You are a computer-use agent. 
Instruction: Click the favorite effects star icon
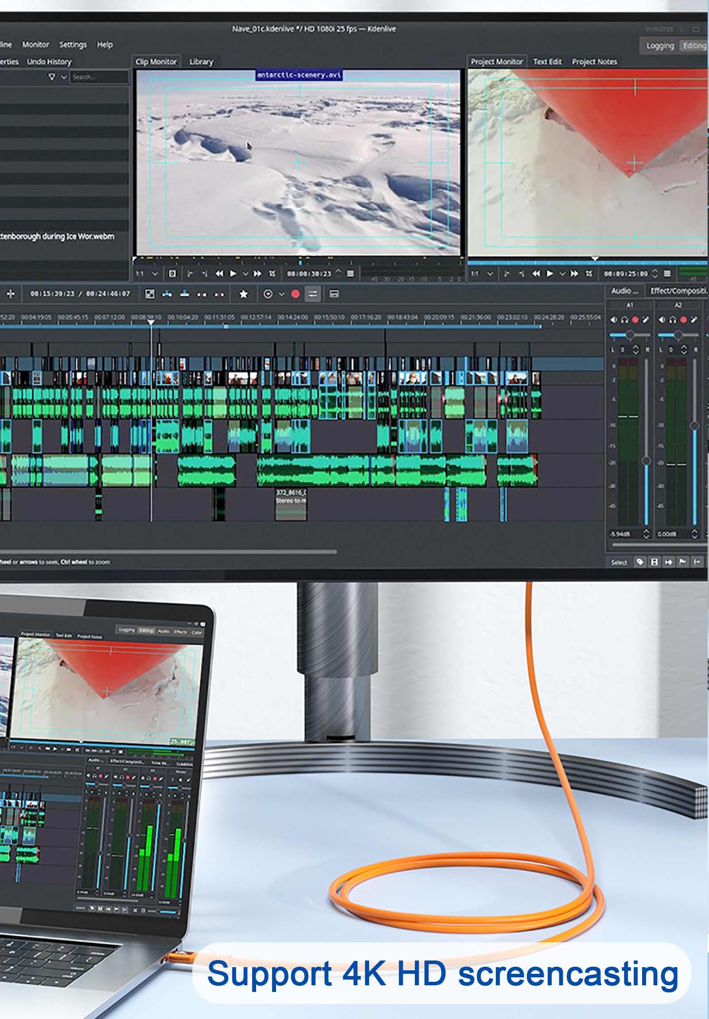243,294
